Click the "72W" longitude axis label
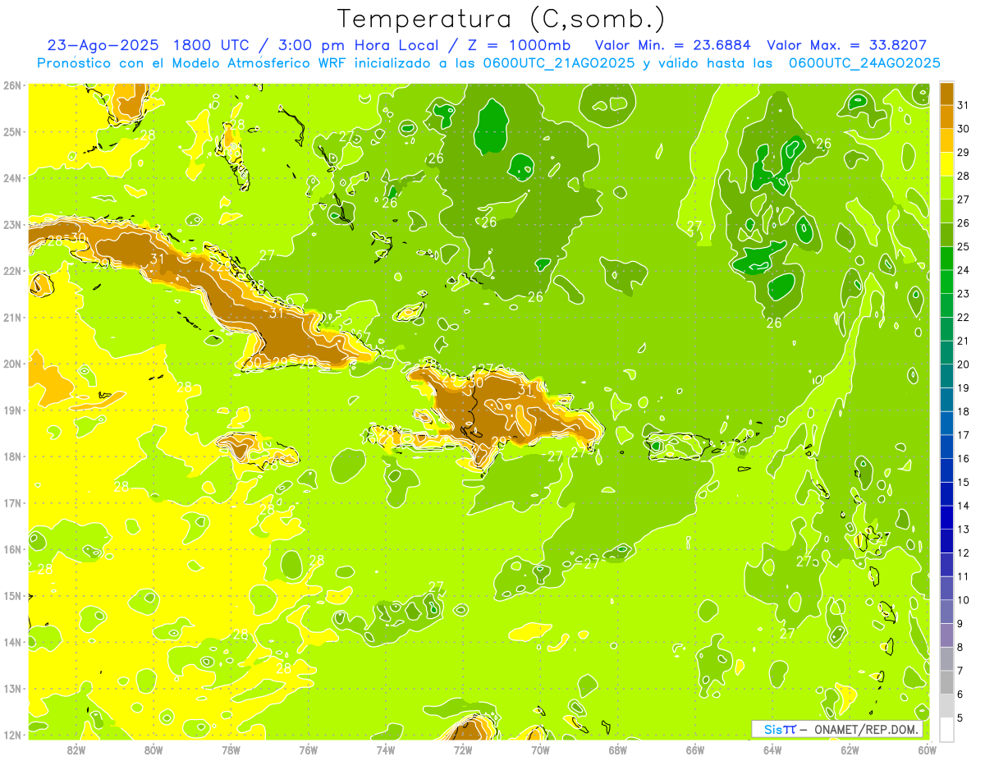The image size is (985, 761). pos(463,750)
